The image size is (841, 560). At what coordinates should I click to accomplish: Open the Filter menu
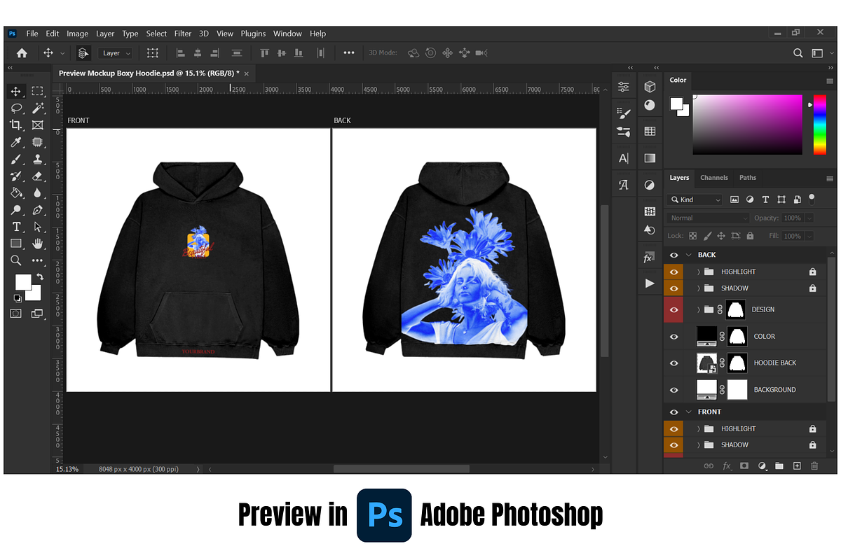click(183, 34)
